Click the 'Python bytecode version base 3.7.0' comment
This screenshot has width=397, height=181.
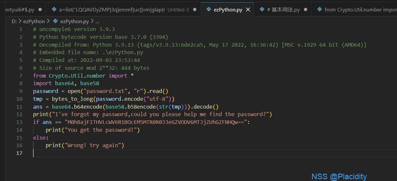(101, 37)
